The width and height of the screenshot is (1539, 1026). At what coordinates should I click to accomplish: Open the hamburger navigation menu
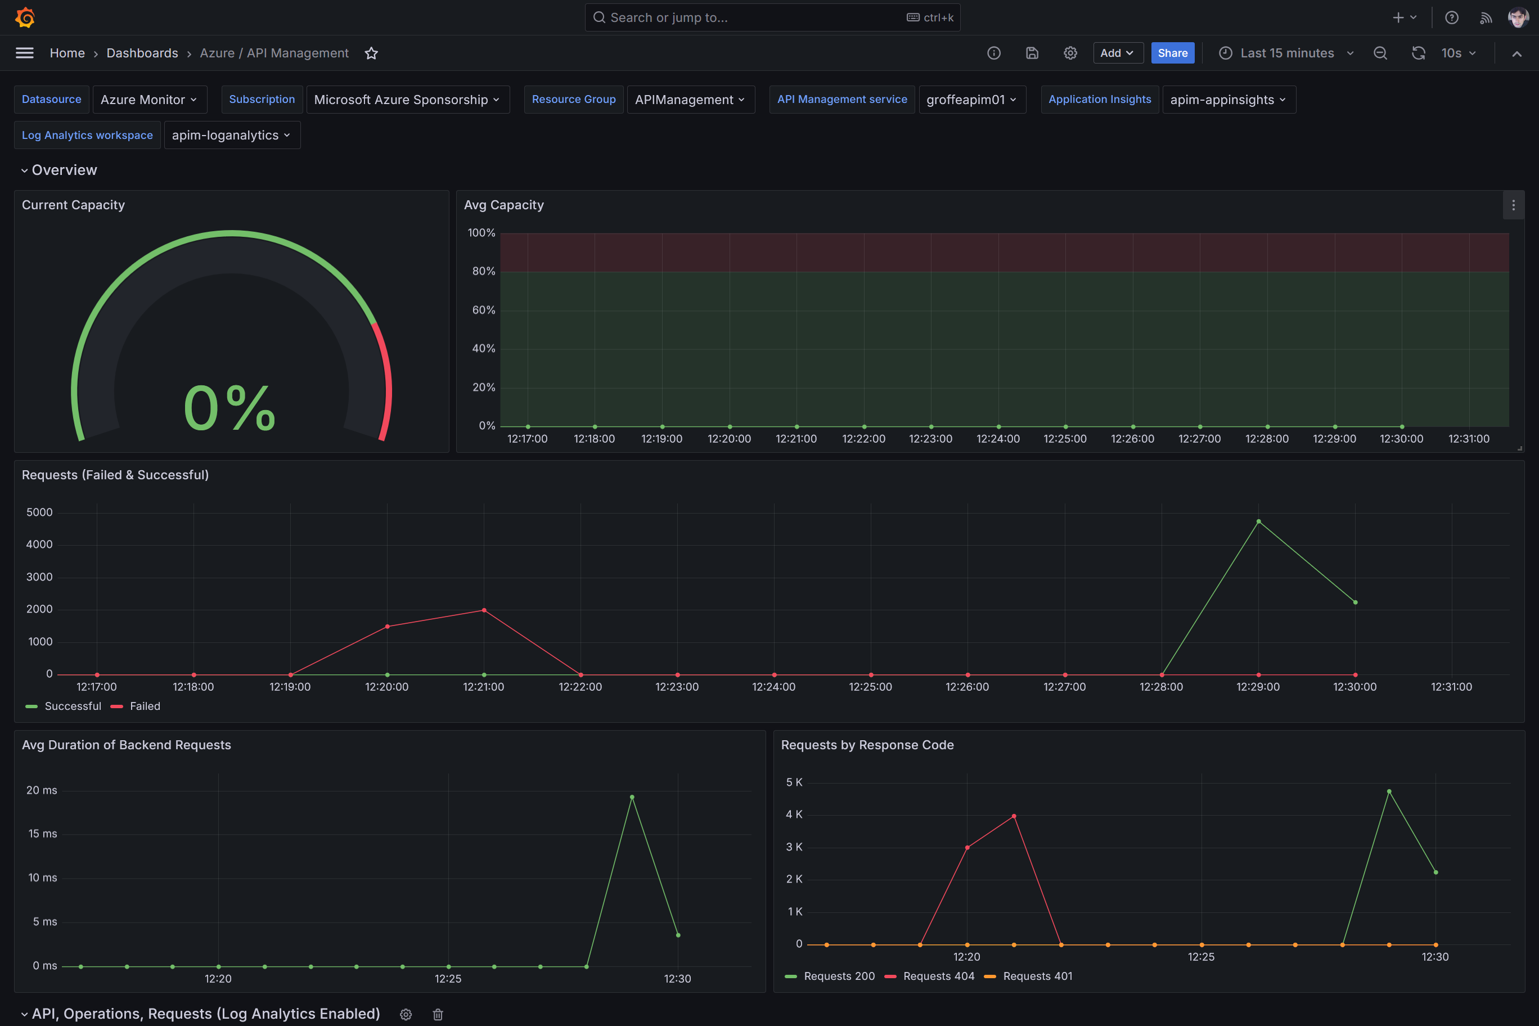coord(24,53)
